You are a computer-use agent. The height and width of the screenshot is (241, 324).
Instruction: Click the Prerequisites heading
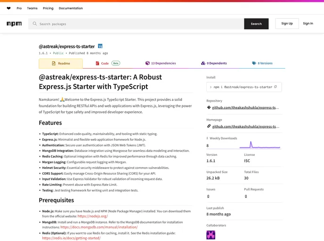coord(56,200)
